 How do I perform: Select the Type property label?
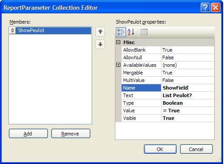(x=141, y=103)
